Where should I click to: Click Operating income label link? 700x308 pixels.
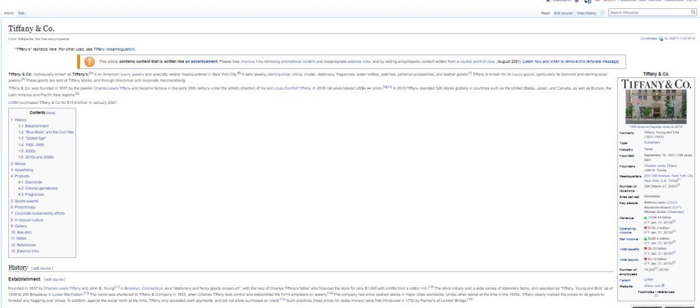click(x=628, y=230)
